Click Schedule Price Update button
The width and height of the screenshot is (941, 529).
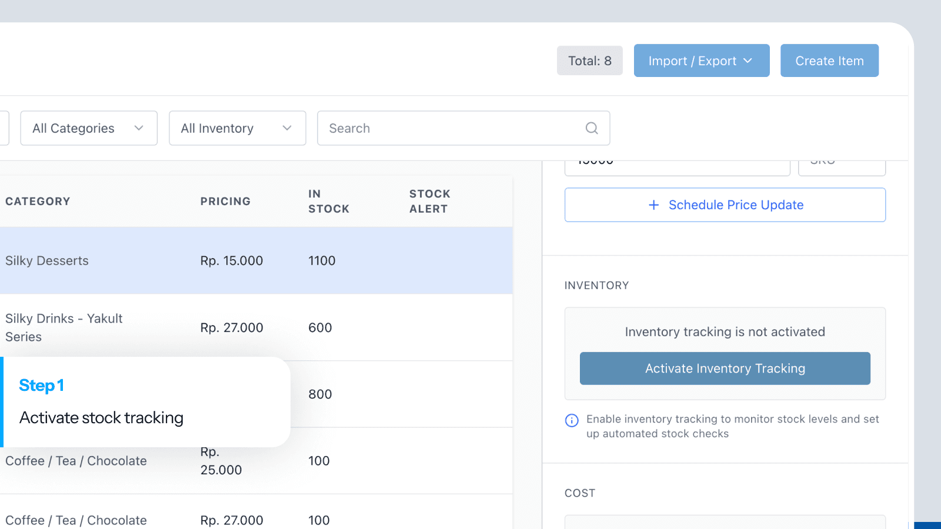pyautogui.click(x=725, y=205)
